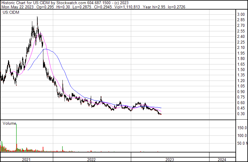
Task: Click the 150.0 volume axis label
Action: (242, 128)
